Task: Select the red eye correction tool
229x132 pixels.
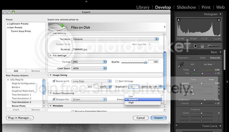Action: (x=195, y=46)
